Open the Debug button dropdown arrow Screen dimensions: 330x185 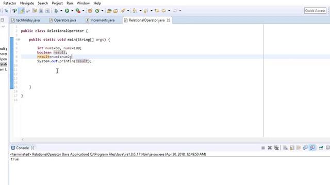point(61,11)
